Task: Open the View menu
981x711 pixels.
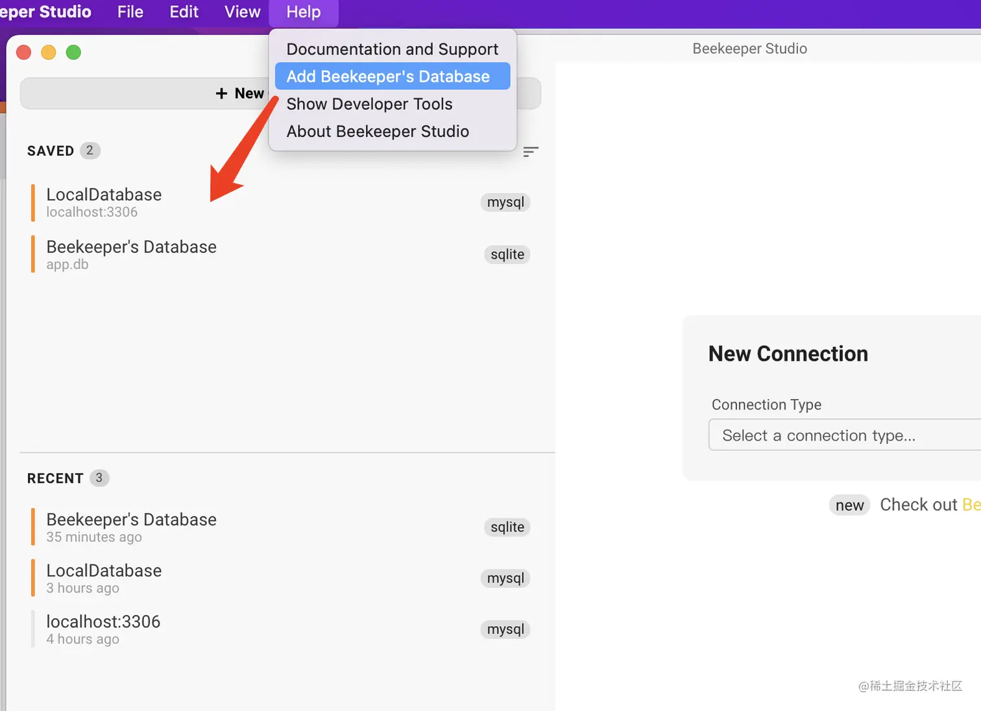Action: click(x=242, y=12)
